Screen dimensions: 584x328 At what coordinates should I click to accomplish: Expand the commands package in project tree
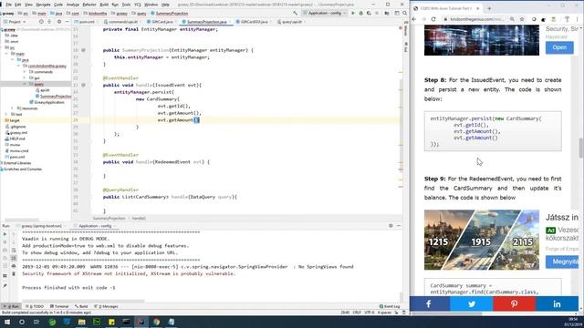[25, 72]
